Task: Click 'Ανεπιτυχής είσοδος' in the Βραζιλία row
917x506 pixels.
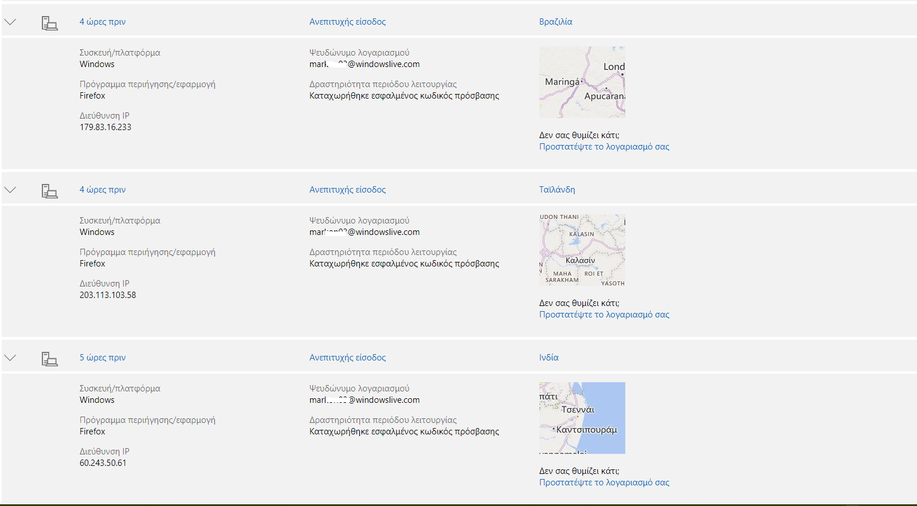Action: tap(347, 22)
